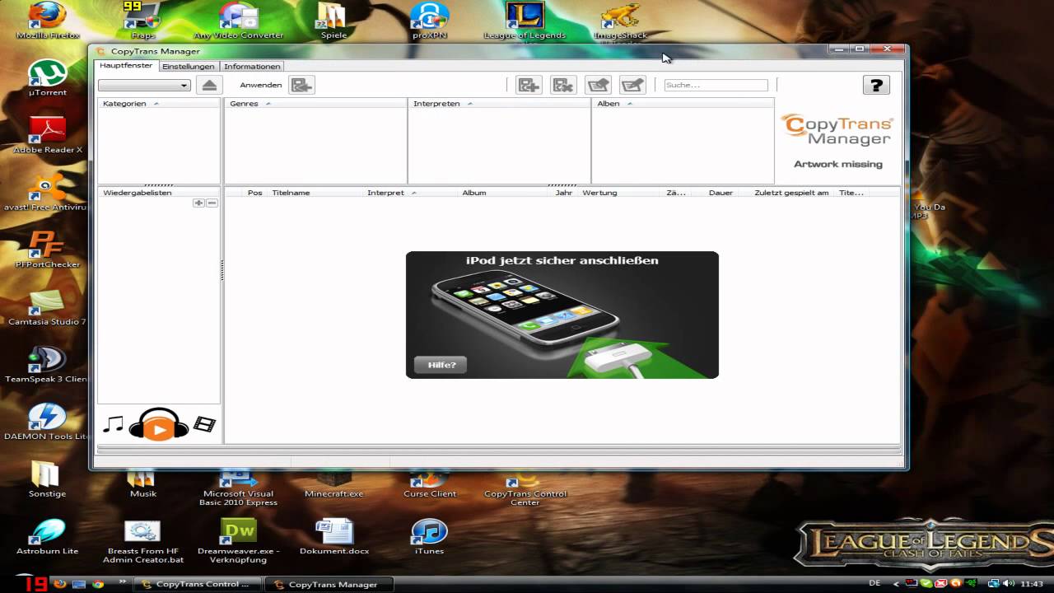Select the film clapperboard video icon
The width and height of the screenshot is (1054, 593).
204,425
